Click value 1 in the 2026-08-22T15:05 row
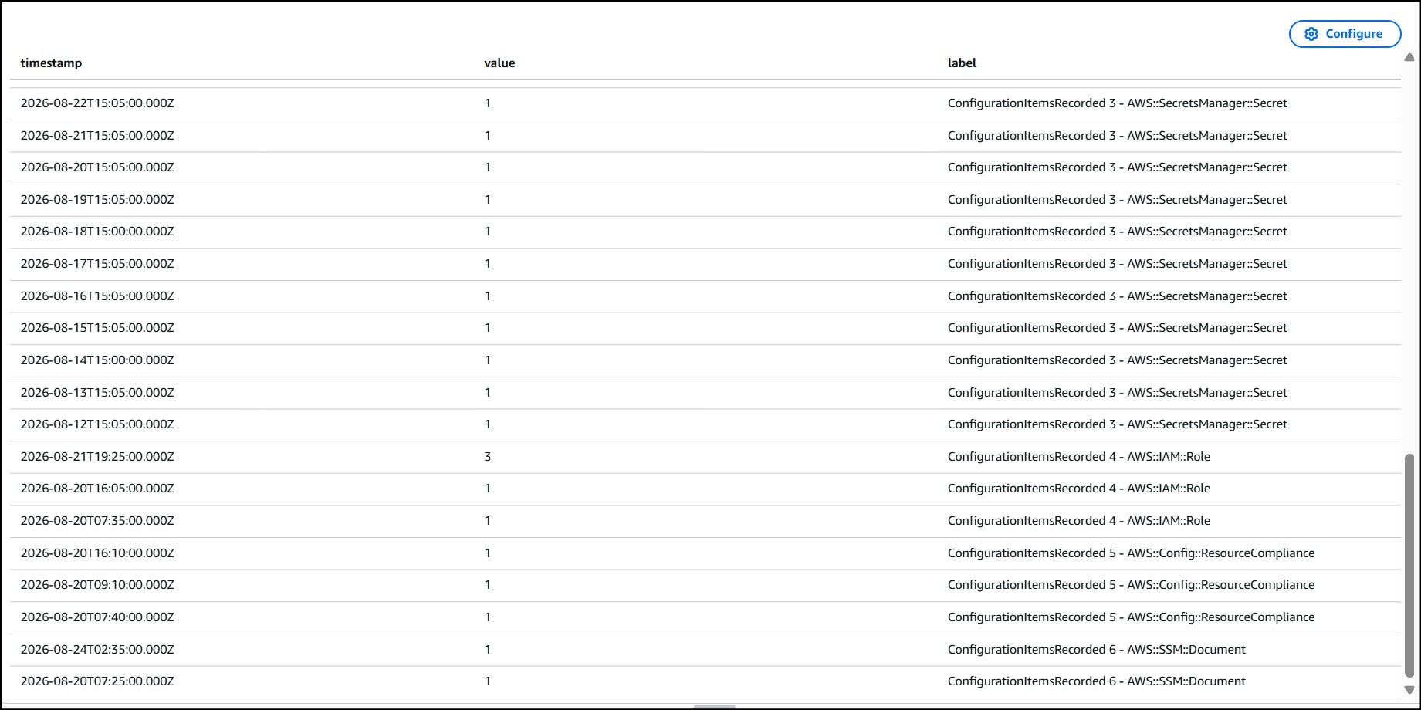Viewport: 1421px width, 710px height. [x=488, y=103]
